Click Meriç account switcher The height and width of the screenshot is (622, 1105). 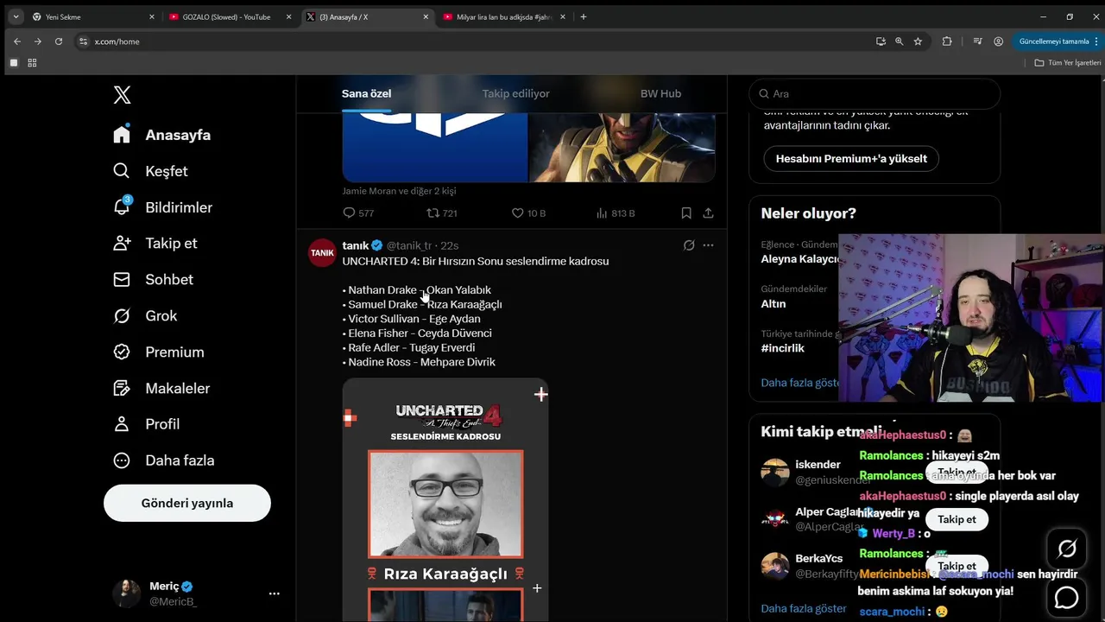click(196, 593)
